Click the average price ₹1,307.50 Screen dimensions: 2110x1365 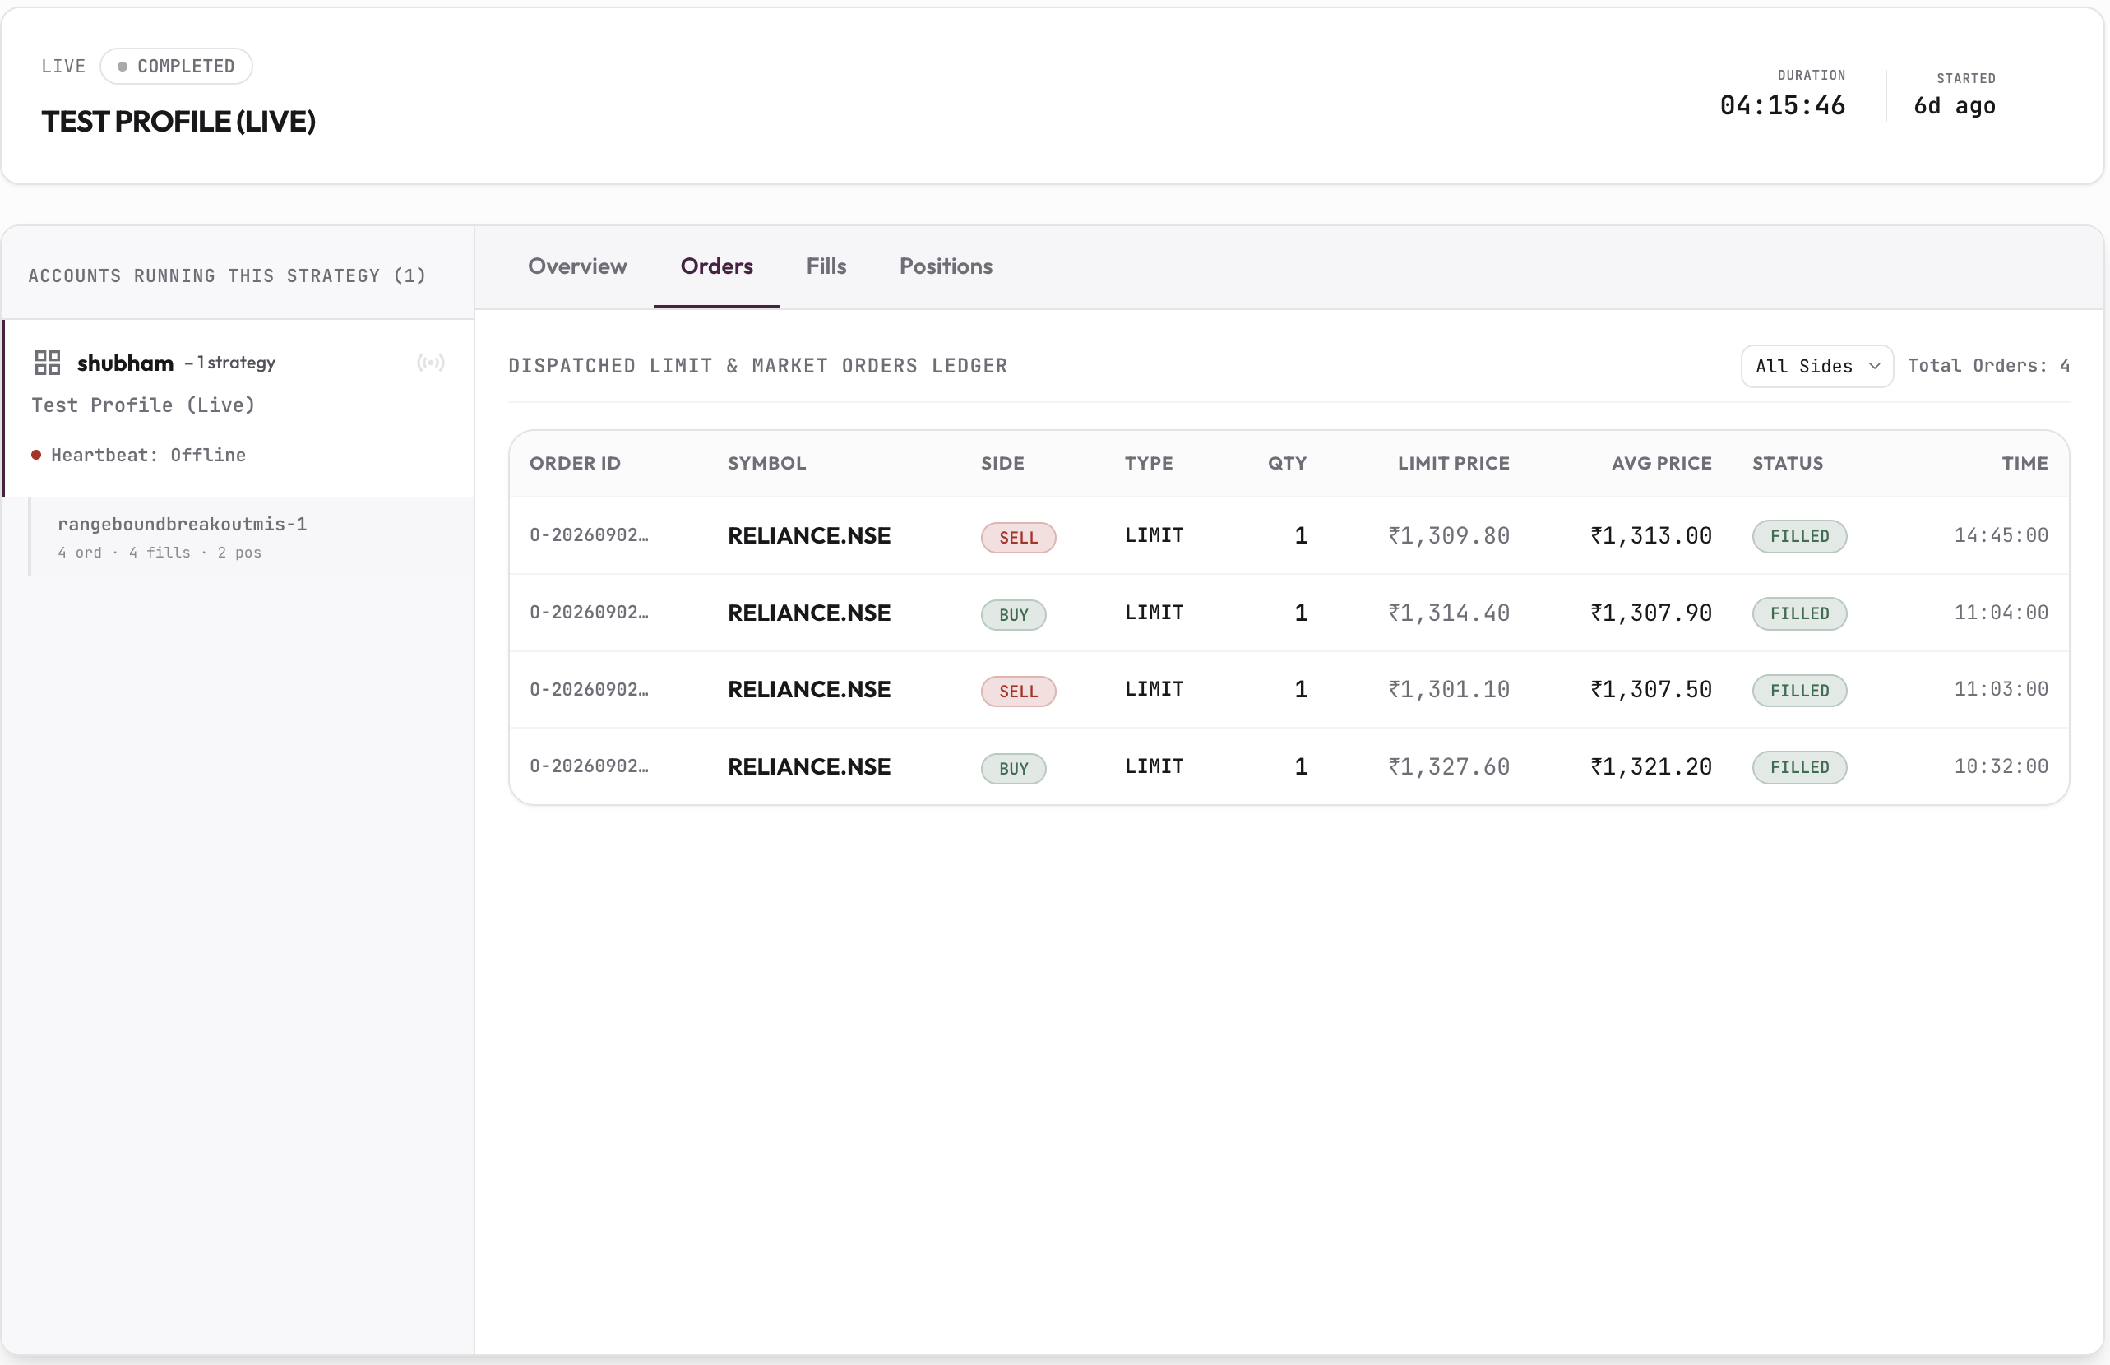[1651, 690]
